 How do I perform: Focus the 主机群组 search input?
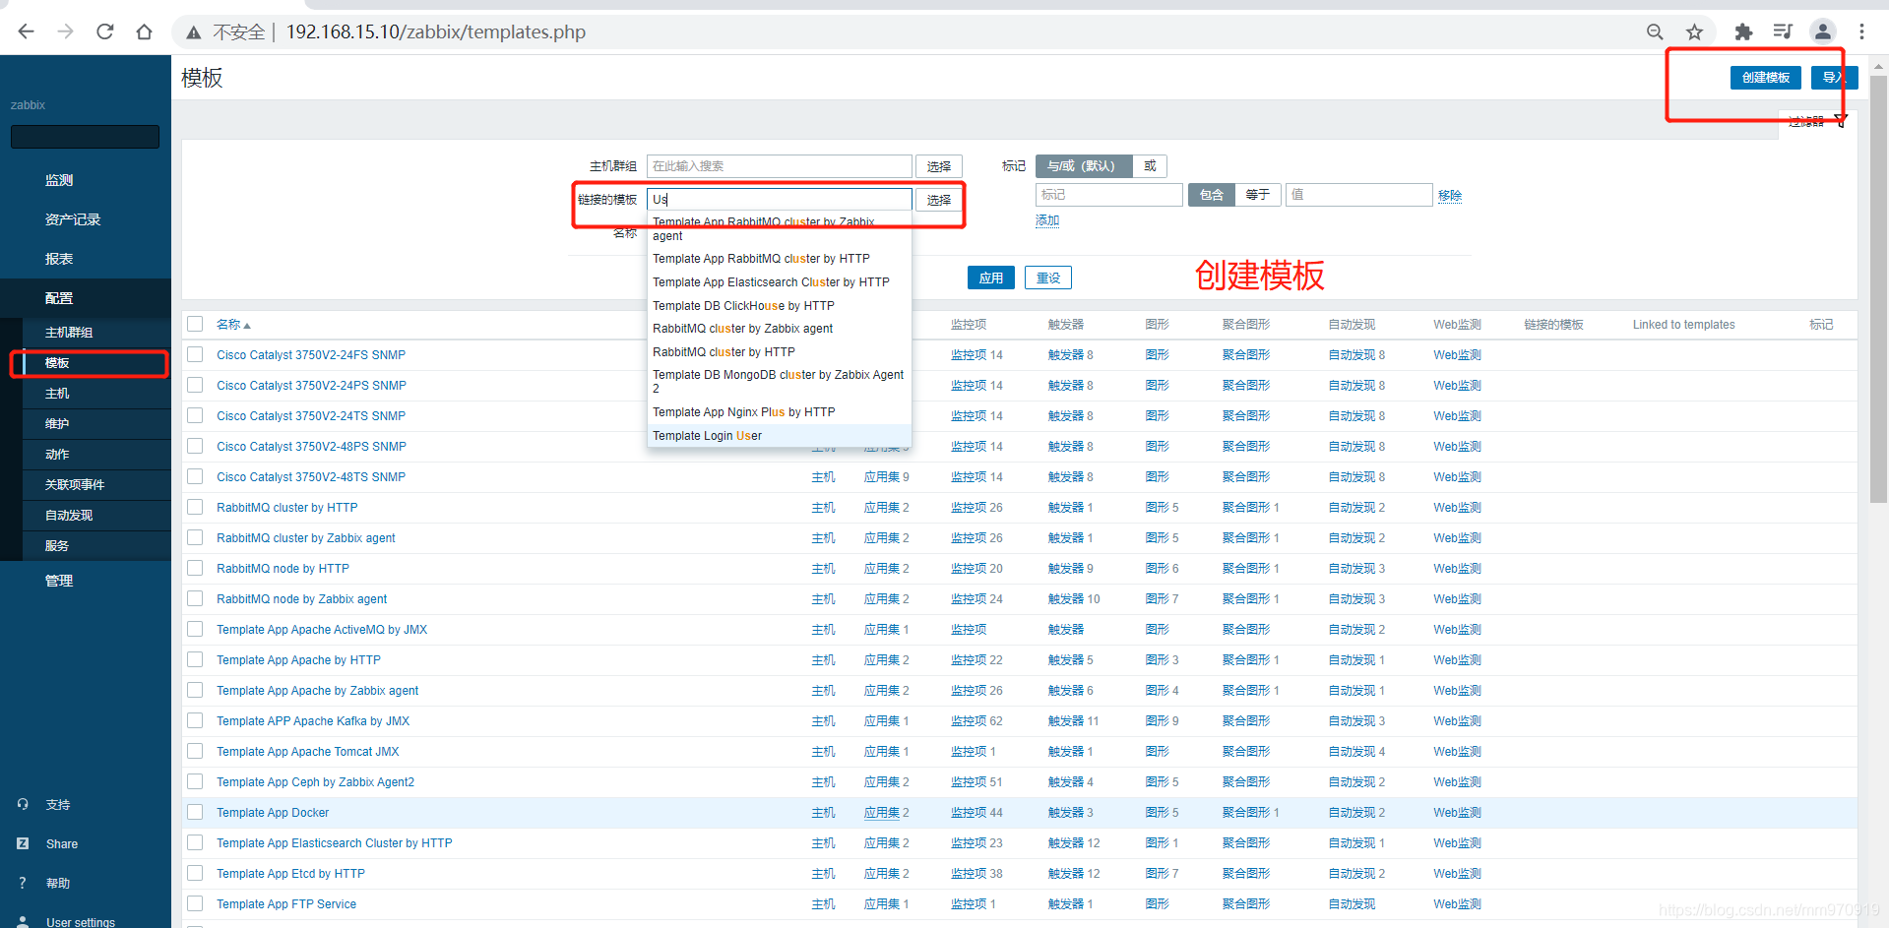coord(779,166)
